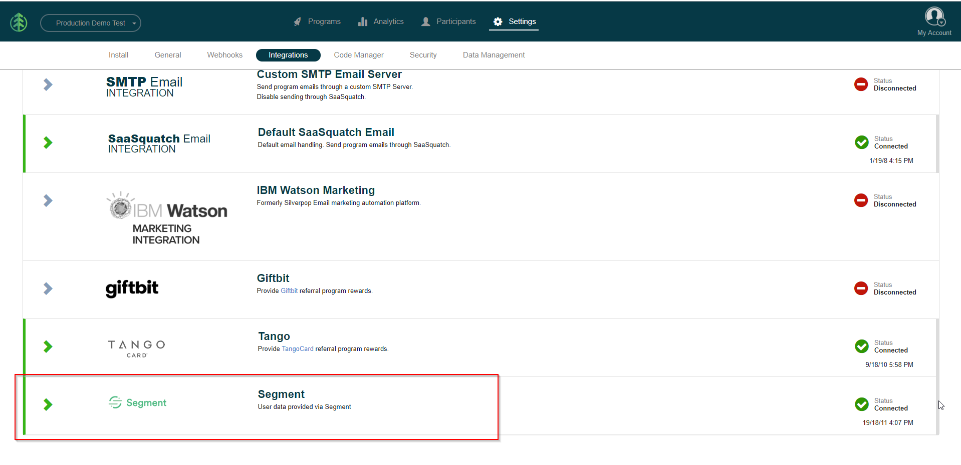
Task: Click 'User data provided via Segment' text
Action: pyautogui.click(x=304, y=407)
